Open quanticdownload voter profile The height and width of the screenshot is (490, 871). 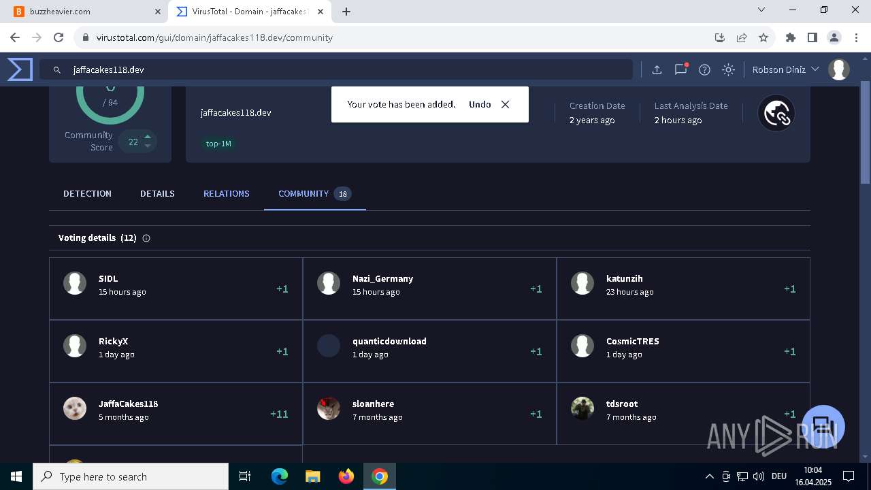pos(389,341)
